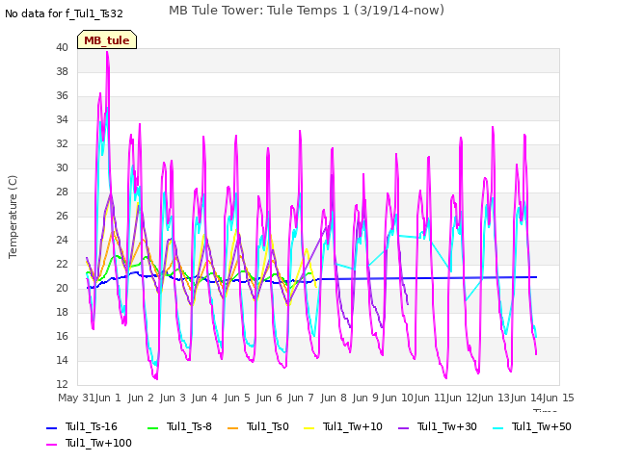Click the May 31 x-axis label

pos(75,398)
